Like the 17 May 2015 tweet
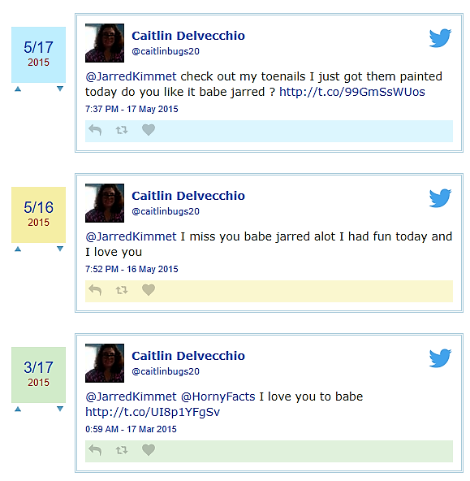470x481 pixels. coord(149,130)
